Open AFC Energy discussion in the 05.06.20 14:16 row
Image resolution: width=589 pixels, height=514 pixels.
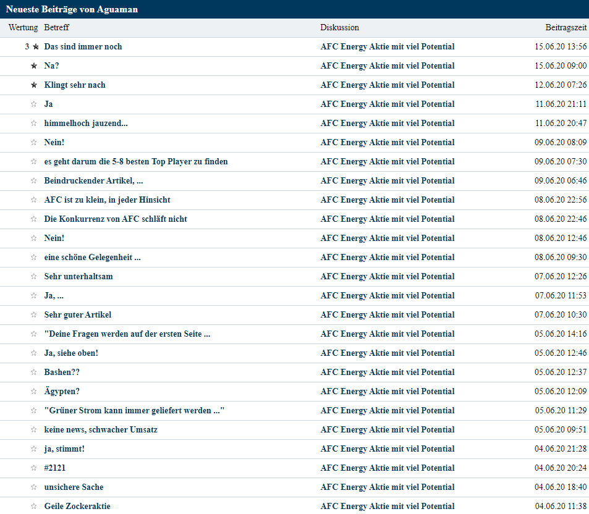pos(388,334)
